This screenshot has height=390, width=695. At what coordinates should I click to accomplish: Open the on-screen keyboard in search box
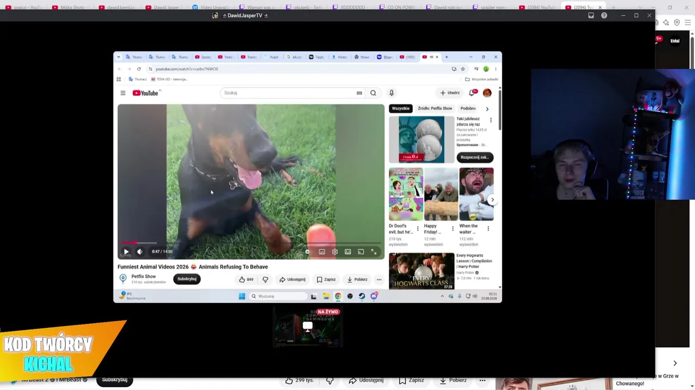click(x=359, y=93)
